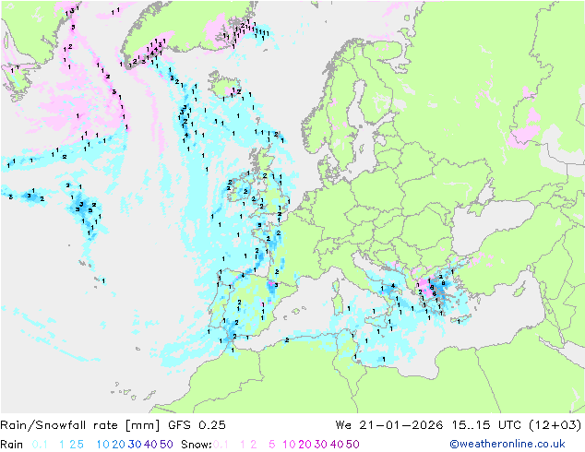
Task: Click the snow legend value 0.1
Action: pos(221,445)
